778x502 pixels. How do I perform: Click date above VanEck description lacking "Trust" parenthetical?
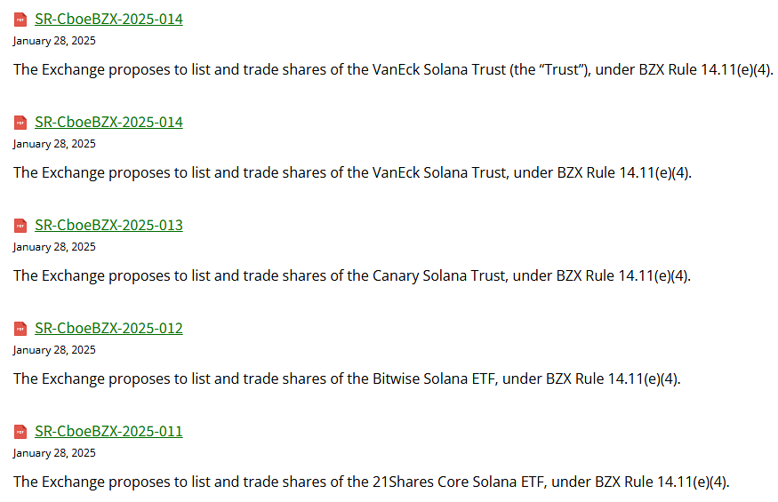54,144
